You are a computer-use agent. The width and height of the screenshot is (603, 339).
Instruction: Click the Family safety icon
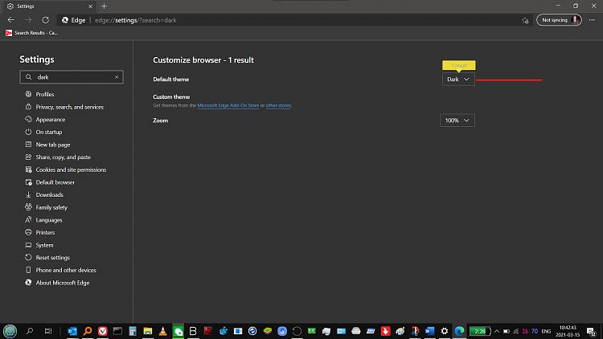click(28, 207)
